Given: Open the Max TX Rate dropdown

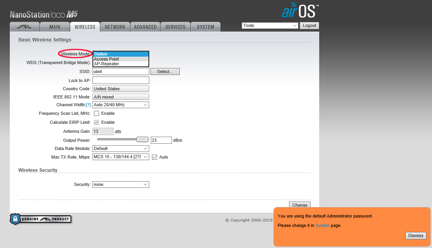Looking at the screenshot, I should pyautogui.click(x=121, y=157).
